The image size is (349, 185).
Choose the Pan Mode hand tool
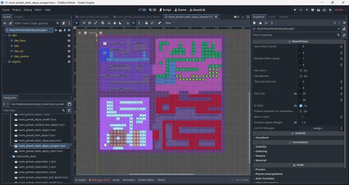[x=114, y=23]
